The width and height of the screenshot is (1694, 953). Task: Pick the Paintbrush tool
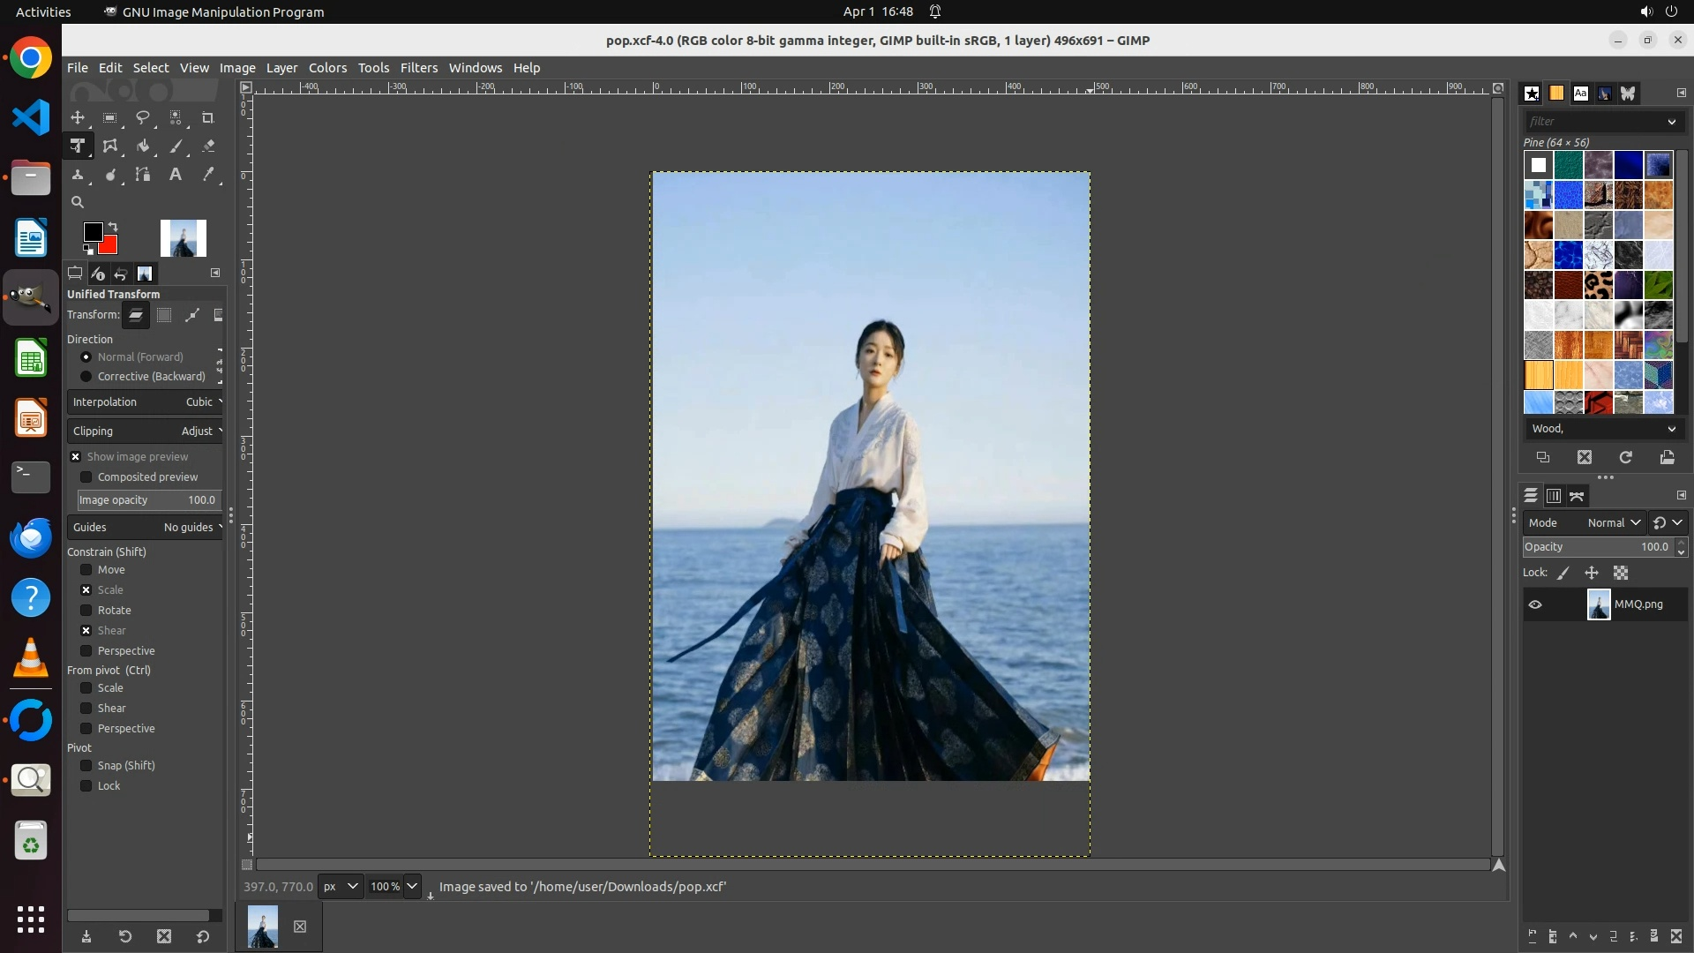coord(176,146)
